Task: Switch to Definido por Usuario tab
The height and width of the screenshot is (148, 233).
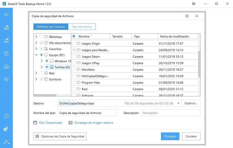Action: point(51,27)
